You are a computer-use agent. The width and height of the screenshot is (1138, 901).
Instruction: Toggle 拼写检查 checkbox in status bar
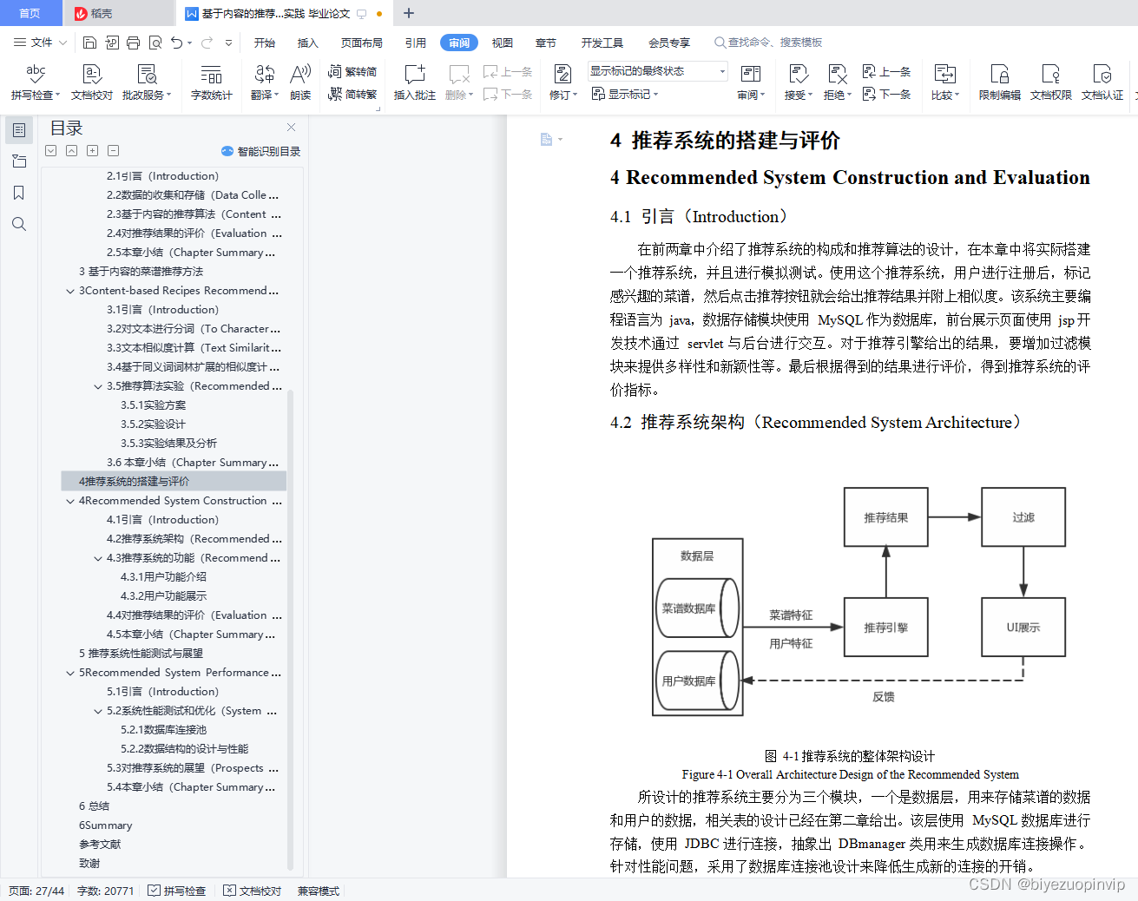tap(177, 891)
